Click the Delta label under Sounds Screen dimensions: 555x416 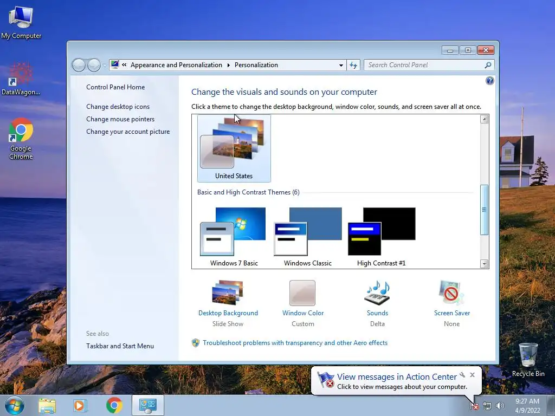coord(377,324)
